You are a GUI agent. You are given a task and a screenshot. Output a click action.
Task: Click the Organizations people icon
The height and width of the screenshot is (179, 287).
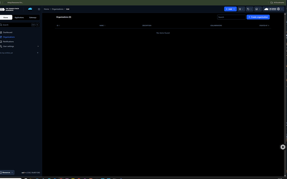(x=1, y=37)
